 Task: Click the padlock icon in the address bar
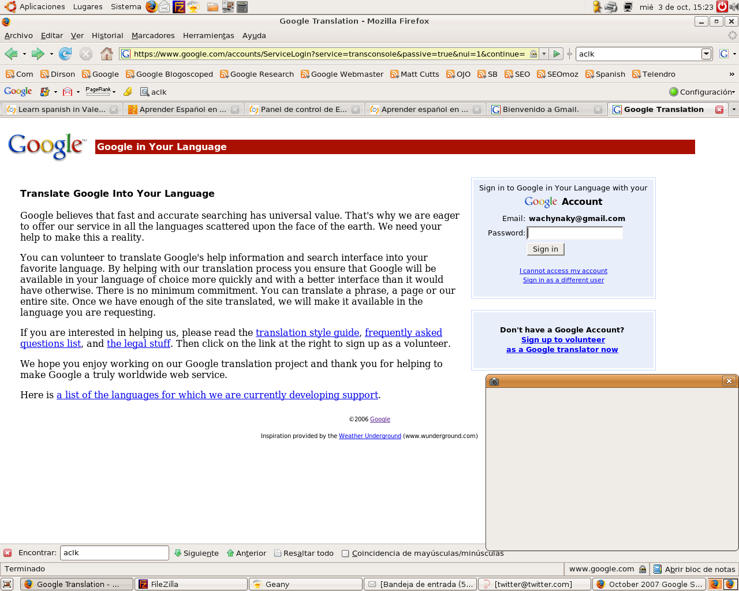coord(533,54)
